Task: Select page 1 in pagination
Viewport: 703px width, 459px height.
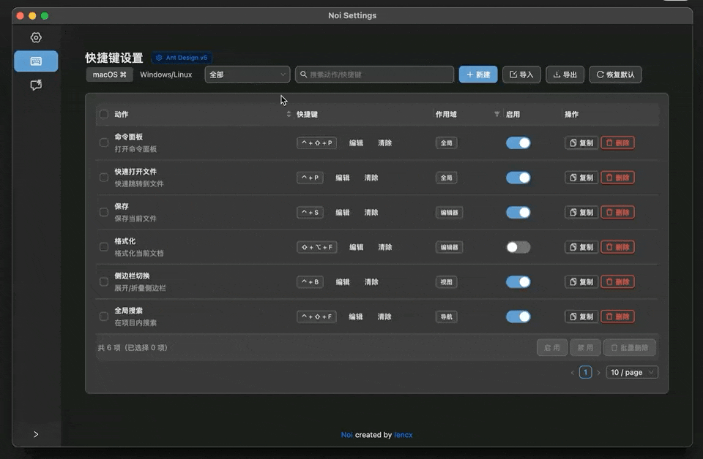Action: tap(586, 372)
